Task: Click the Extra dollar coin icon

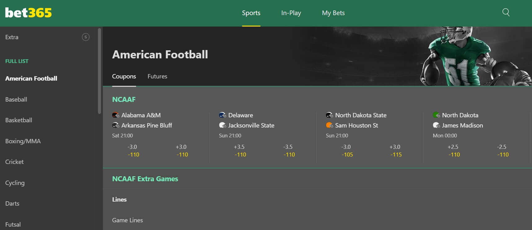Action: (x=86, y=37)
